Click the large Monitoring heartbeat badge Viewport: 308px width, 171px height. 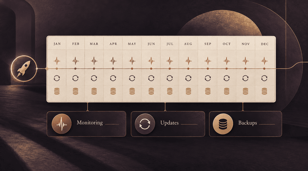(x=61, y=124)
